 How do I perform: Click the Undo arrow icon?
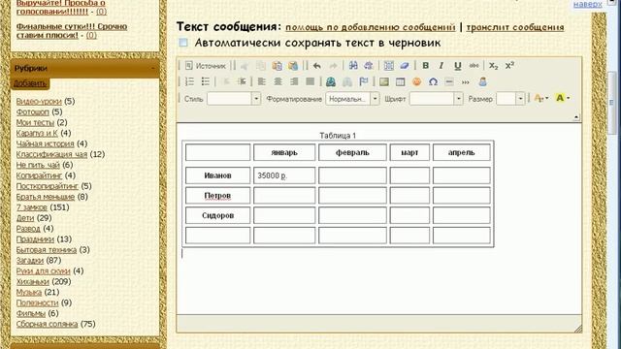pyautogui.click(x=317, y=66)
